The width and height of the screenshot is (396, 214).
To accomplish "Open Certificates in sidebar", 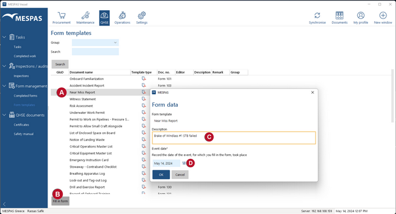I will pos(21,124).
